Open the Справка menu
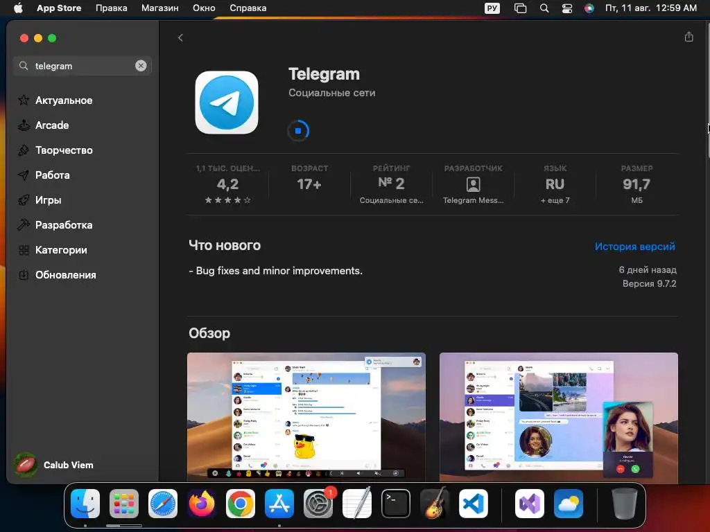This screenshot has width=710, height=532. coord(248,8)
